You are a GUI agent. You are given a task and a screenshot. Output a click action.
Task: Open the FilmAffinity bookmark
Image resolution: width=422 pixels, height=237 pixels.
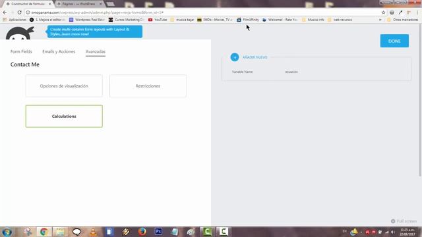[x=248, y=20]
